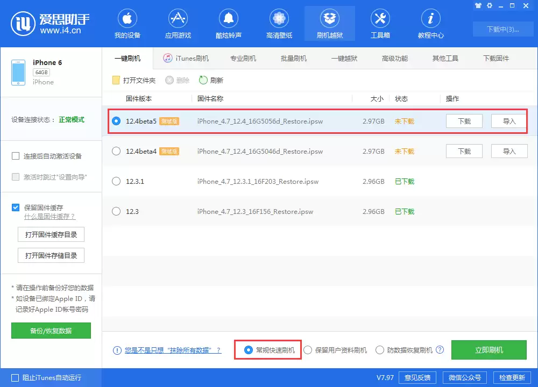This screenshot has height=387, width=538.
Task: Select firmware 12.3 radio button
Action: [x=116, y=211]
